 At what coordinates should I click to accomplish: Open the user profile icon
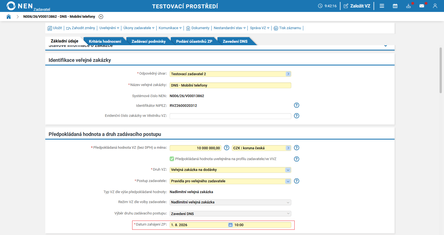coord(435,6)
